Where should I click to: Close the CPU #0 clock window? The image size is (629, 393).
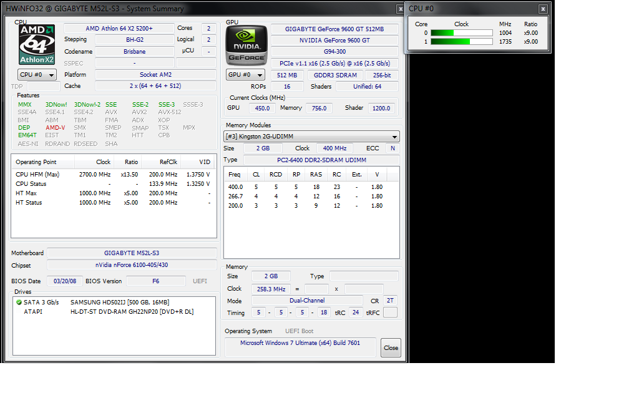point(543,9)
